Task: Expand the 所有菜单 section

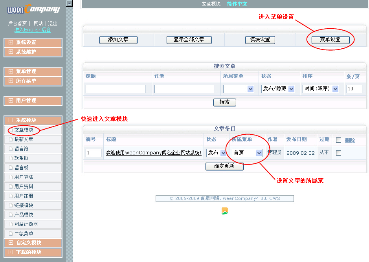Action: [x=33, y=81]
